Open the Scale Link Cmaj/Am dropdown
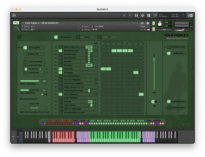 click(x=34, y=108)
